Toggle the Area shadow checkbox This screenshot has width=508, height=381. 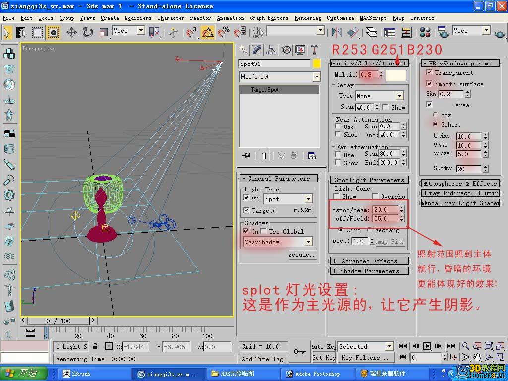[x=429, y=104]
